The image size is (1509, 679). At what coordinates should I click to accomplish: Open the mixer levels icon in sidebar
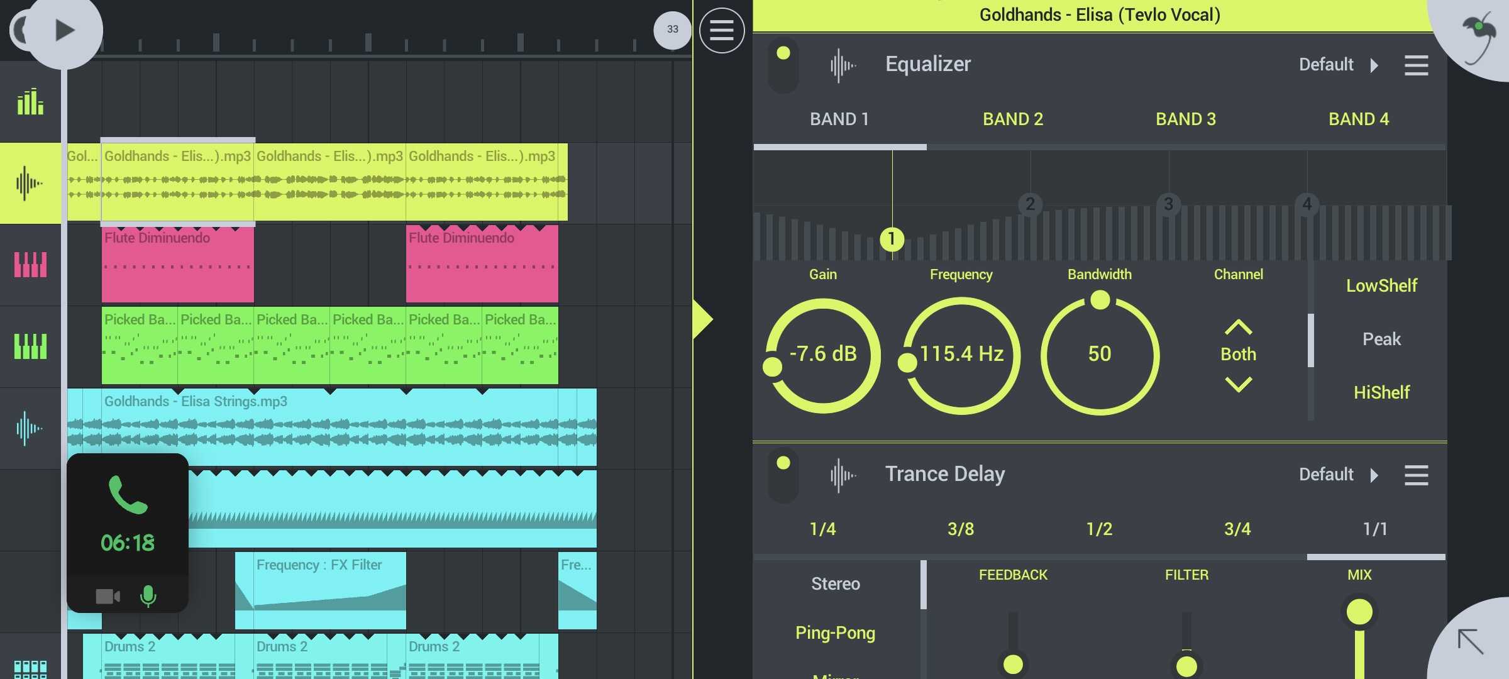click(30, 102)
